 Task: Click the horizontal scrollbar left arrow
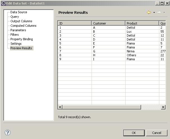pyautogui.click(x=60, y=107)
